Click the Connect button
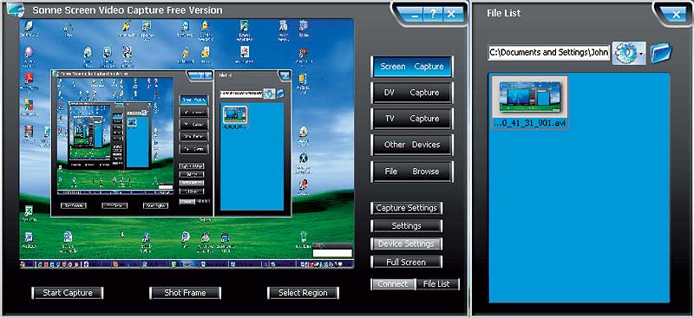 (393, 284)
